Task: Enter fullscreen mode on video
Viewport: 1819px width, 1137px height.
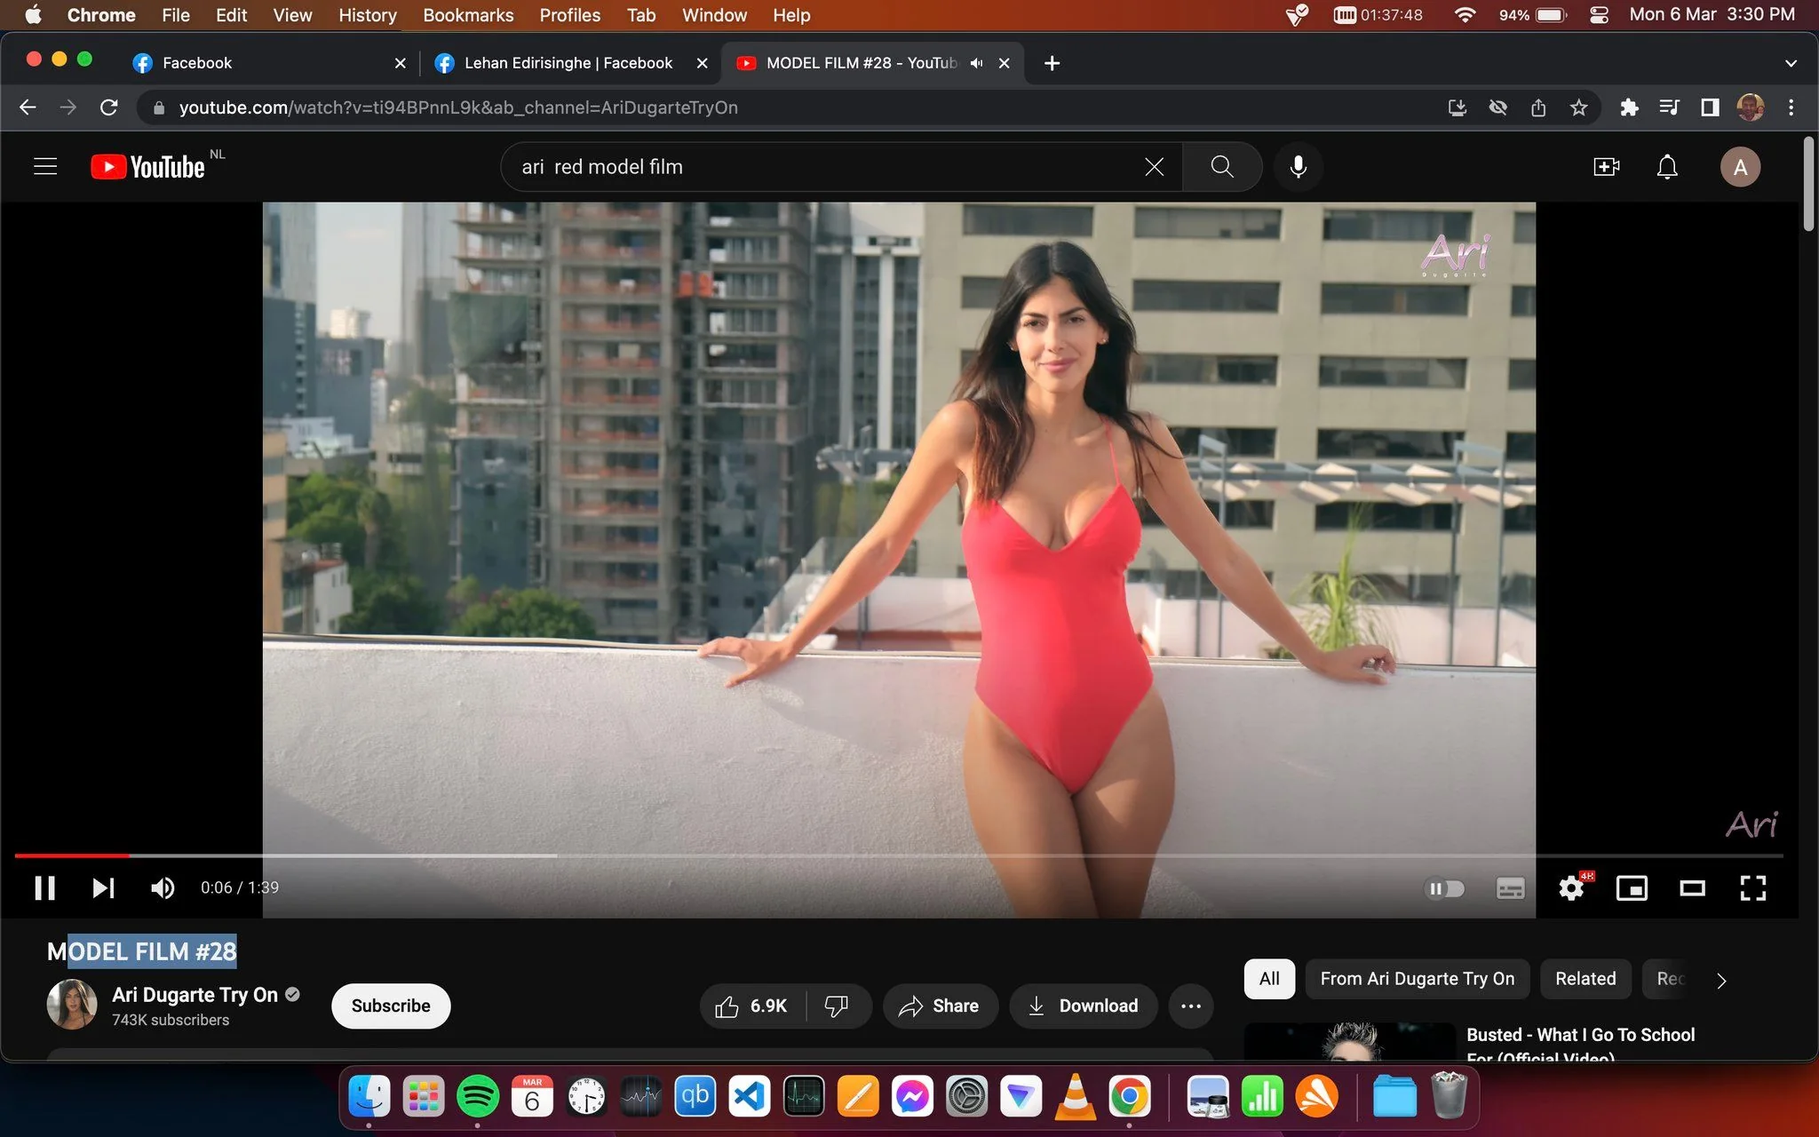Action: click(1752, 887)
